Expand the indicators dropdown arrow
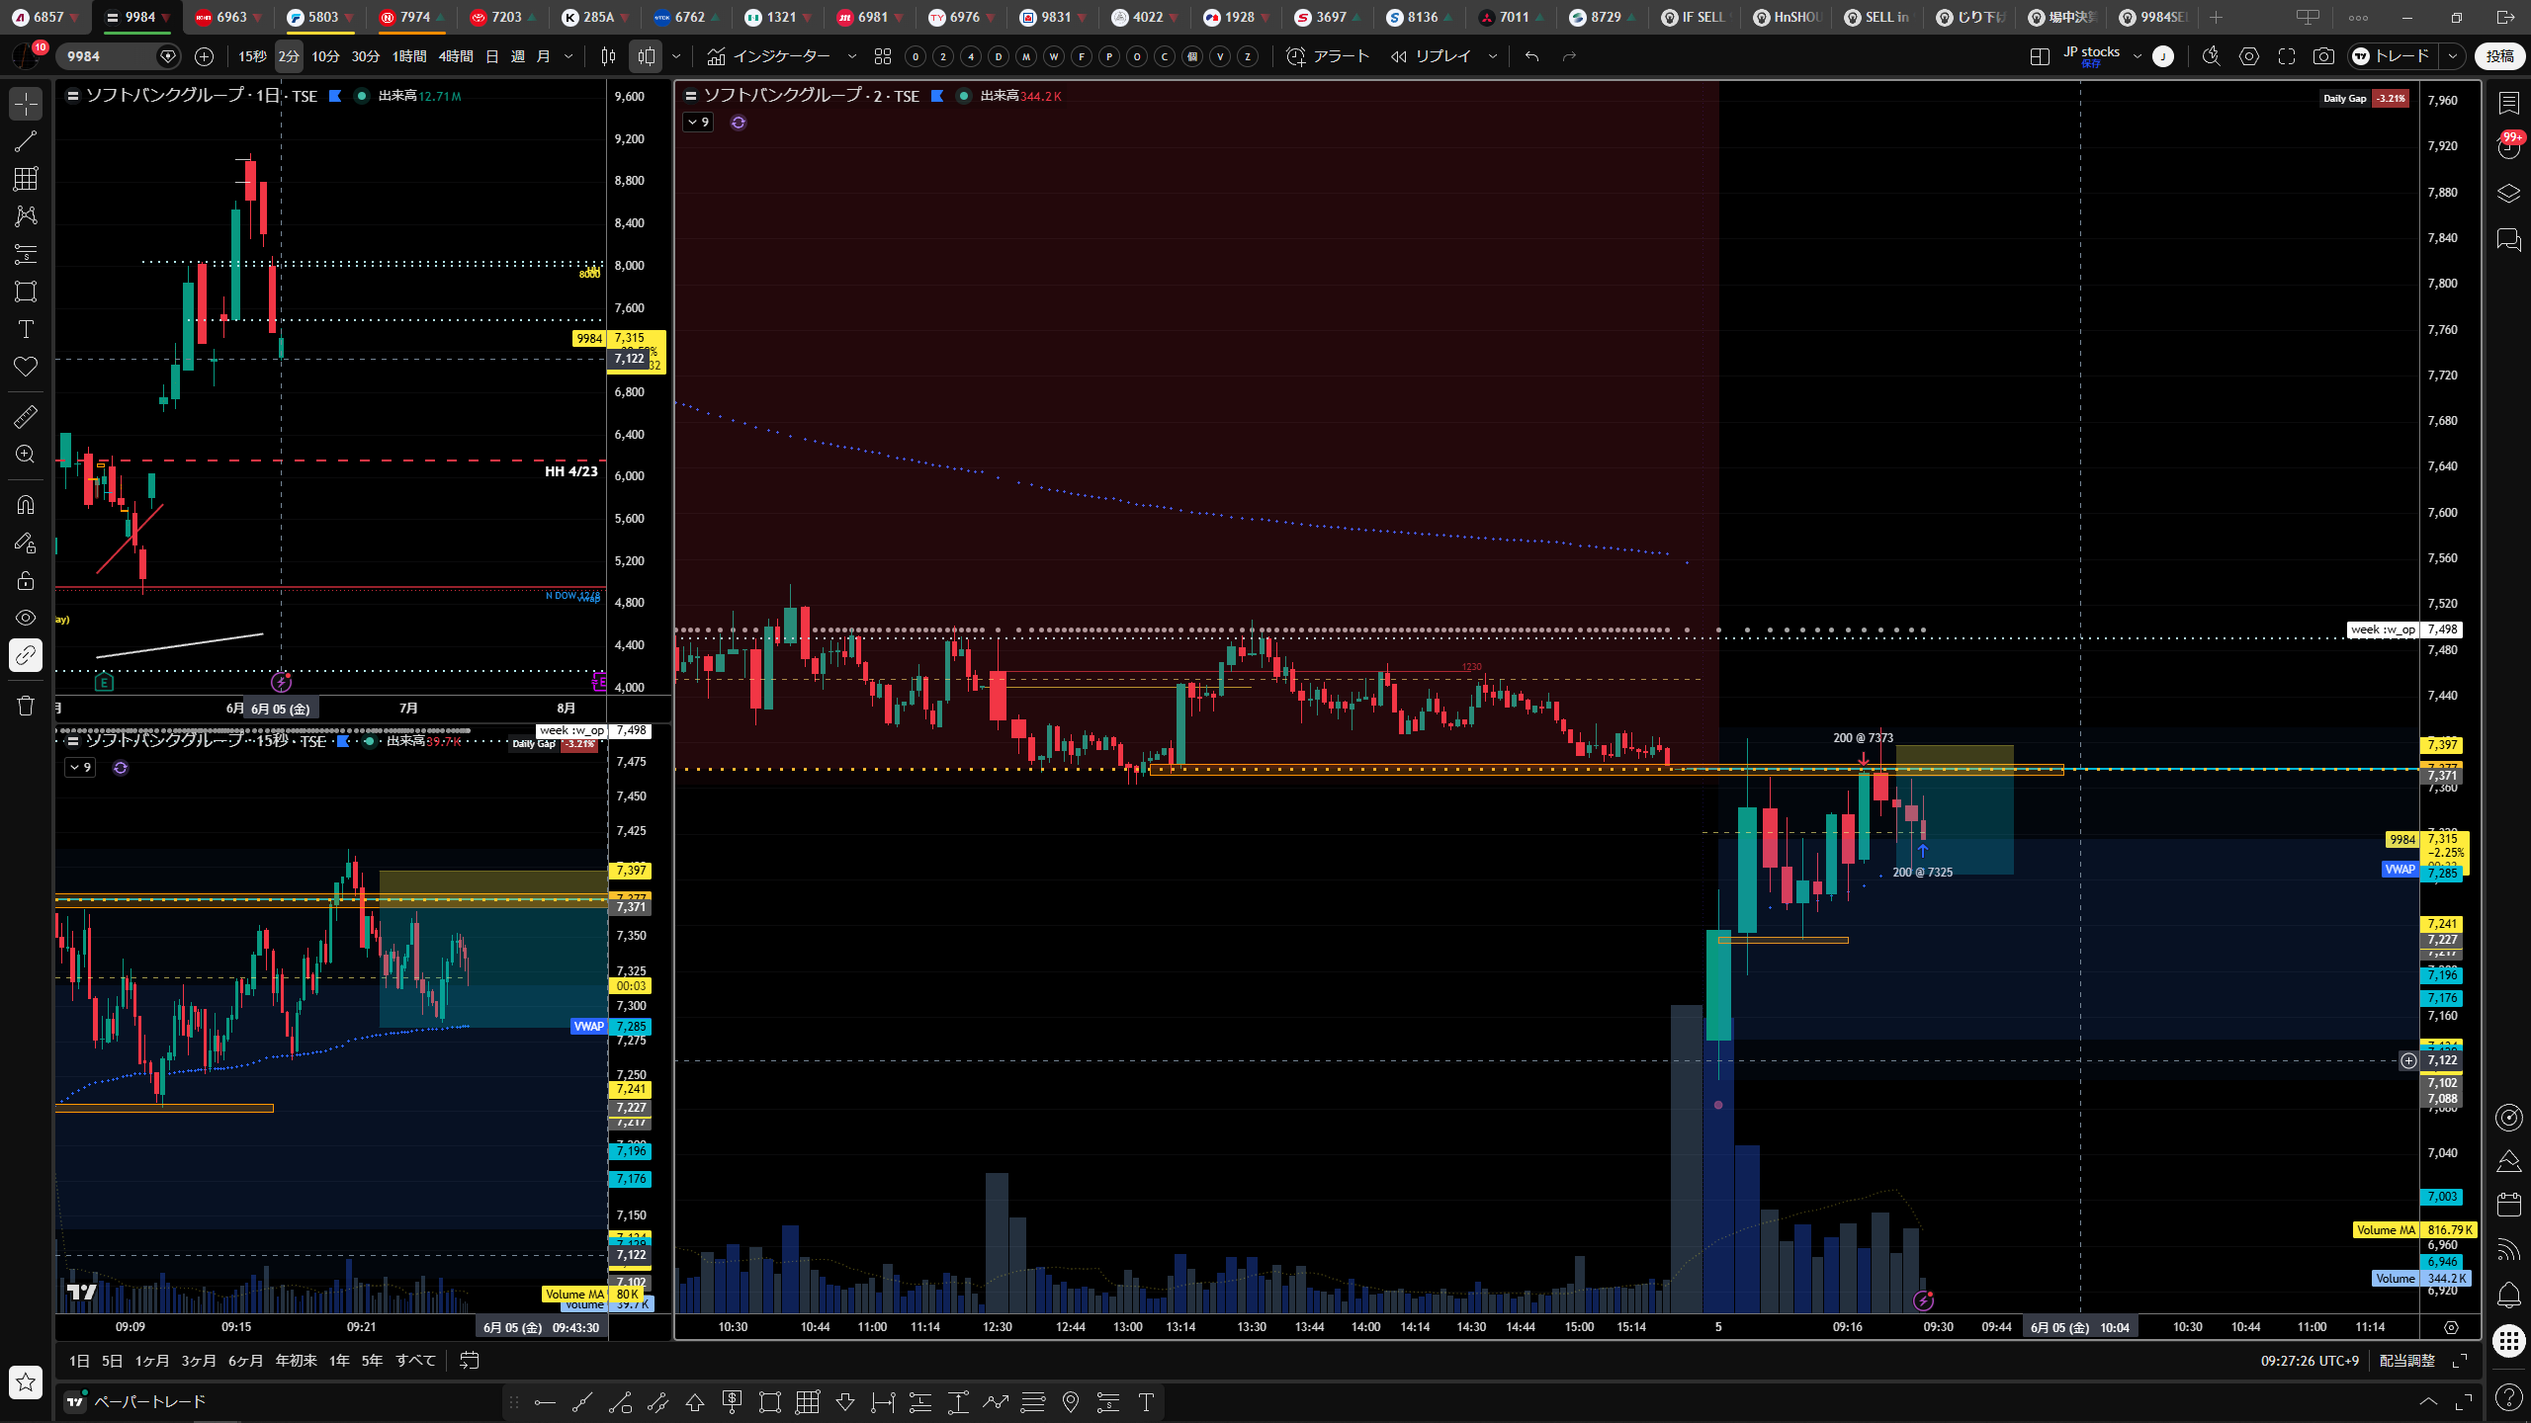 [851, 56]
